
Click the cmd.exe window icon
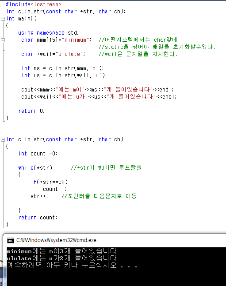11,240
